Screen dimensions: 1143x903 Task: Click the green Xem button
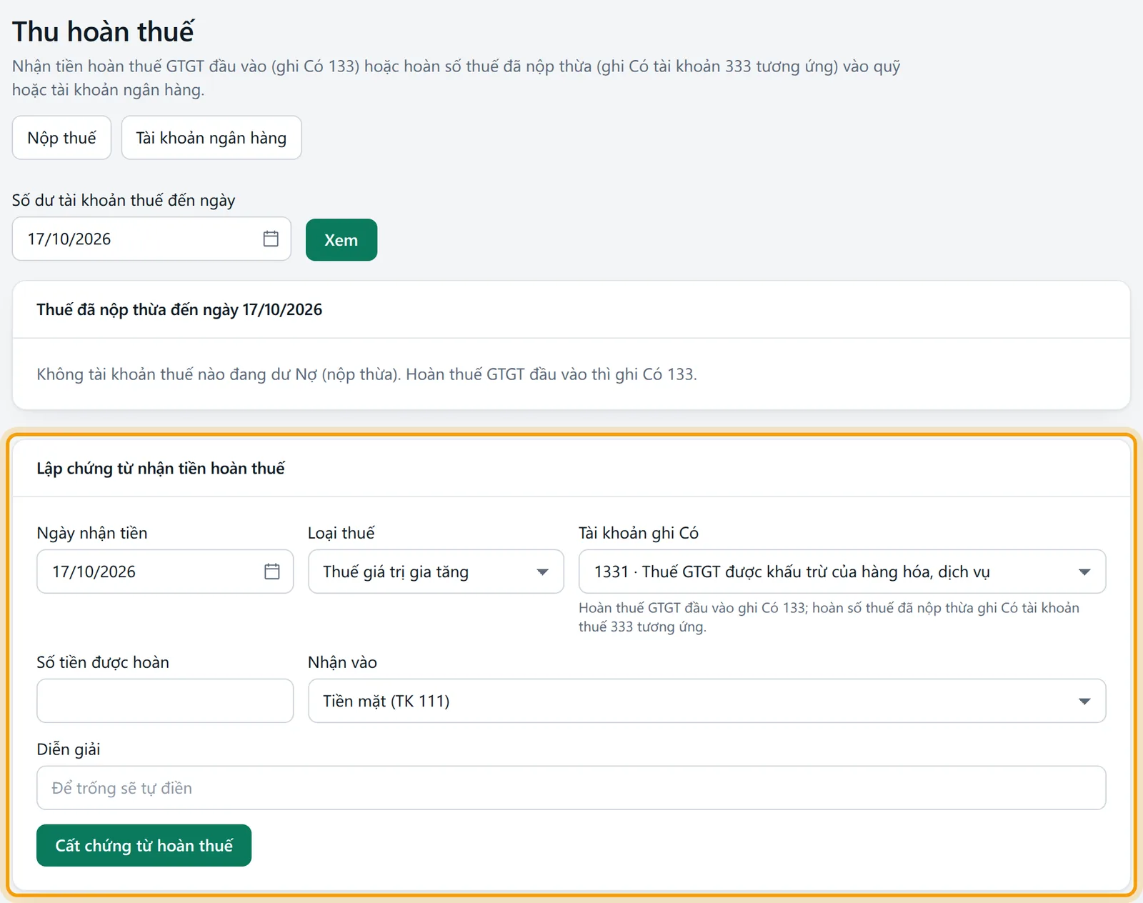coord(341,240)
